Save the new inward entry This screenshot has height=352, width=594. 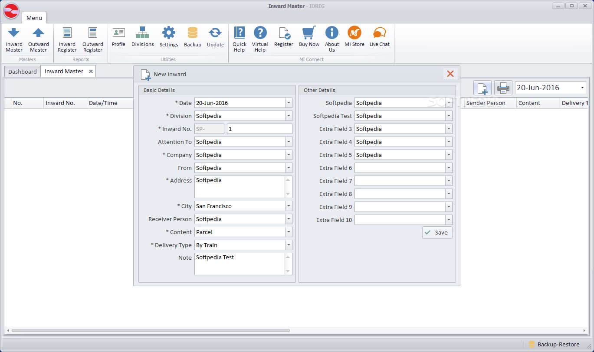click(x=437, y=233)
